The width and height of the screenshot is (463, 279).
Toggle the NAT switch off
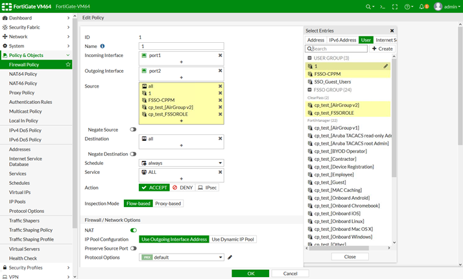click(134, 230)
